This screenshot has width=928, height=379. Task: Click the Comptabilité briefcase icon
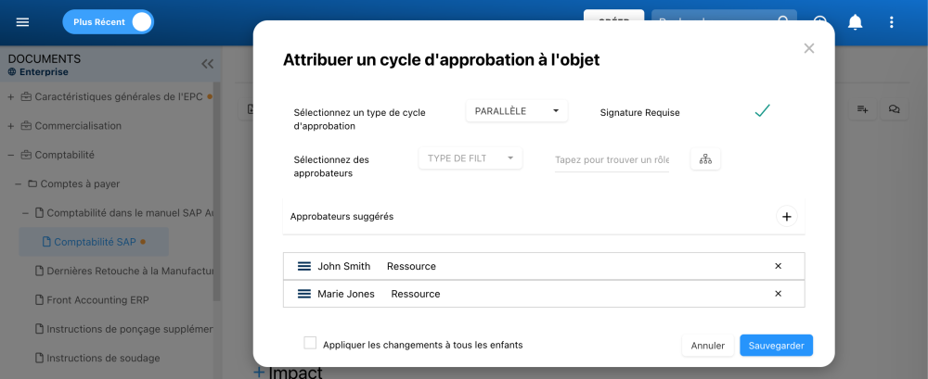coord(26,155)
